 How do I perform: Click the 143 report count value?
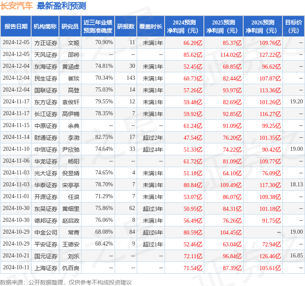(x=131, y=78)
